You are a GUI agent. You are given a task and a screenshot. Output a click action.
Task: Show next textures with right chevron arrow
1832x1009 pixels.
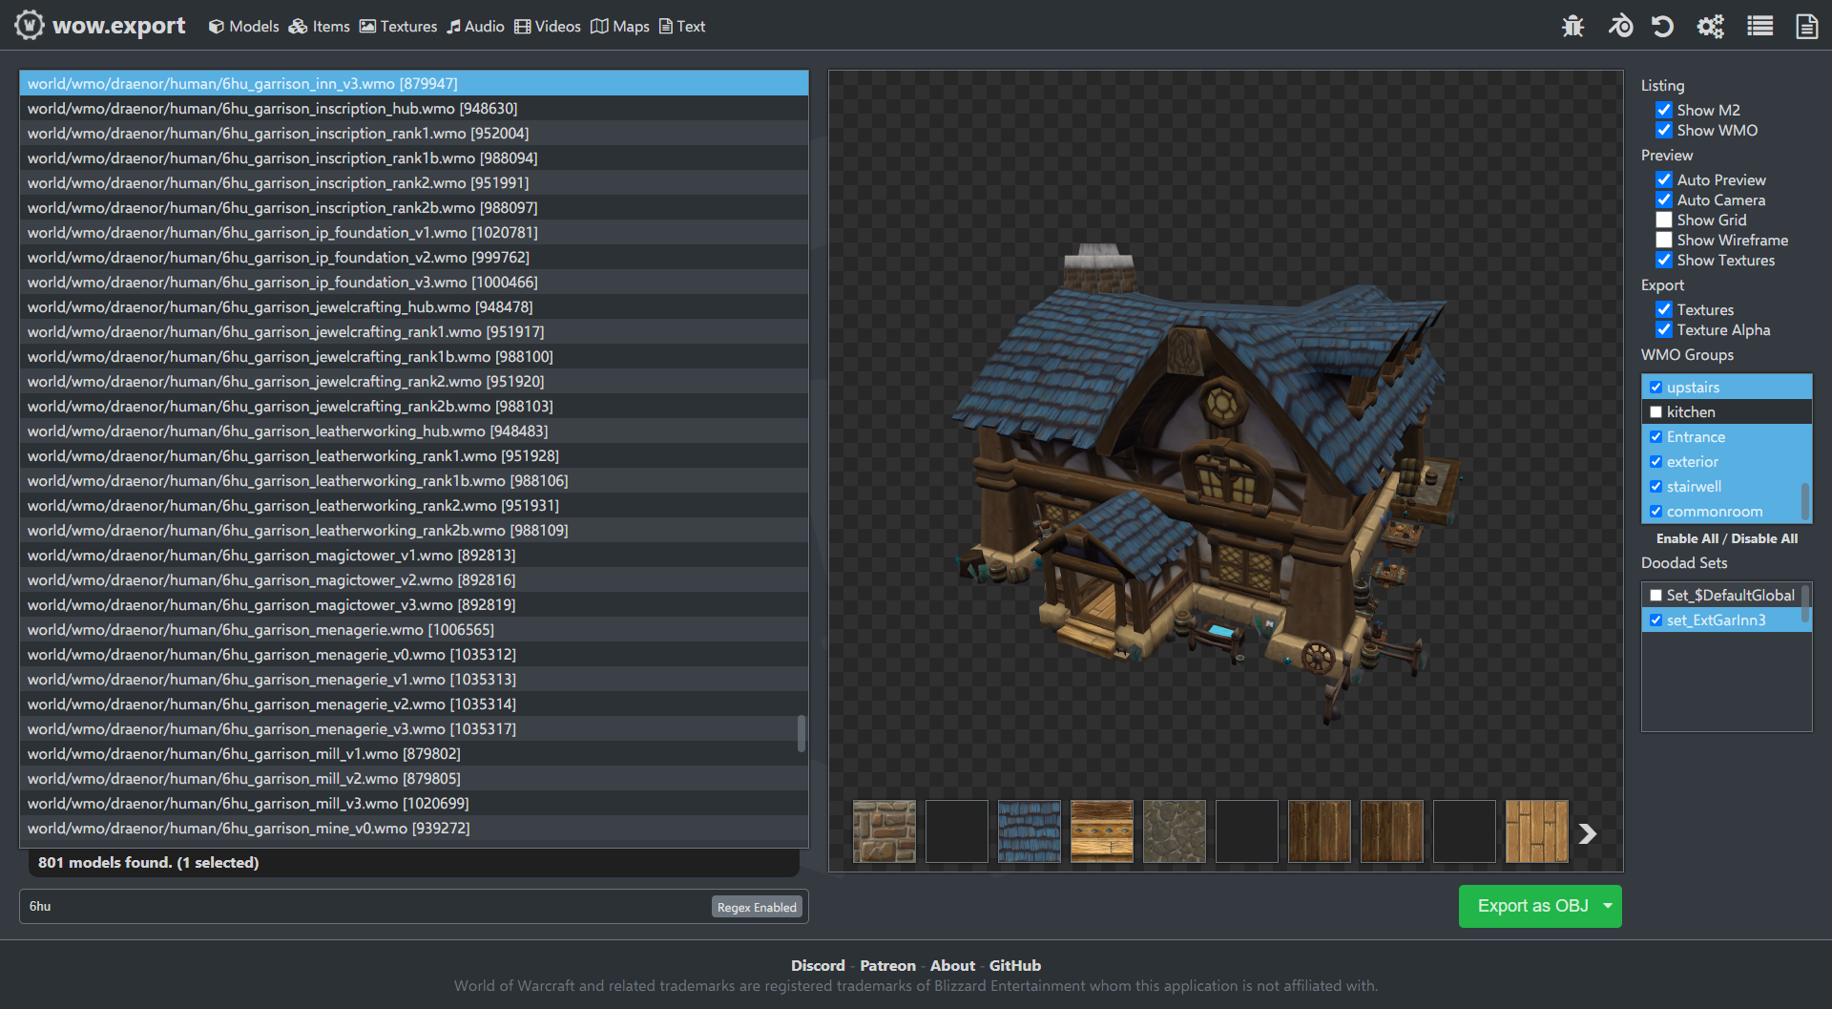click(x=1587, y=833)
